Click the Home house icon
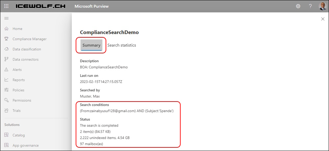 tap(7, 28)
